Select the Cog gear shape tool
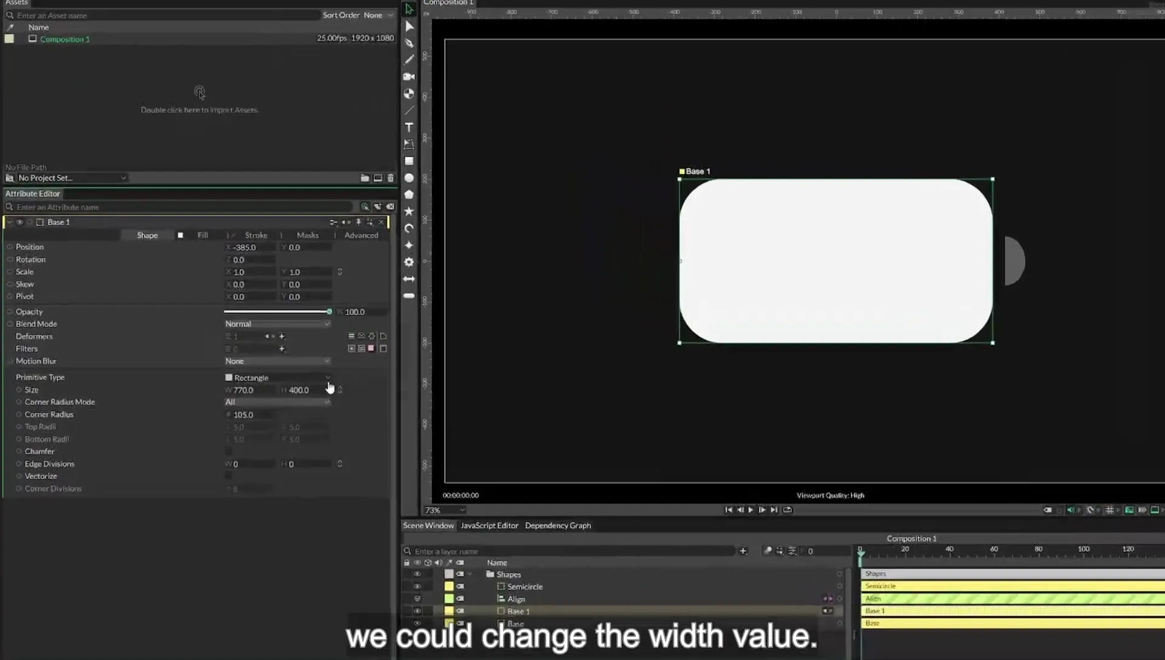 (x=409, y=262)
